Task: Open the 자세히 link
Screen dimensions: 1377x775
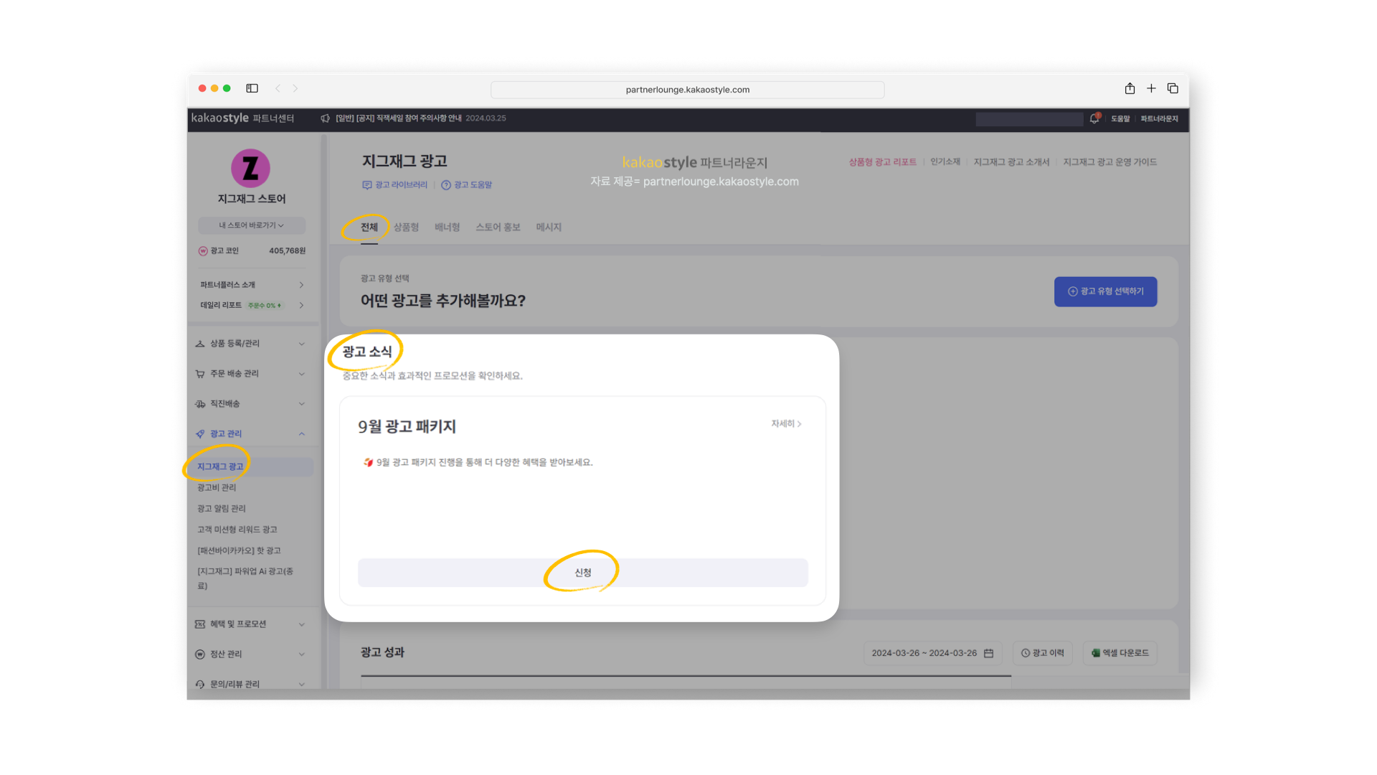Action: coord(786,424)
